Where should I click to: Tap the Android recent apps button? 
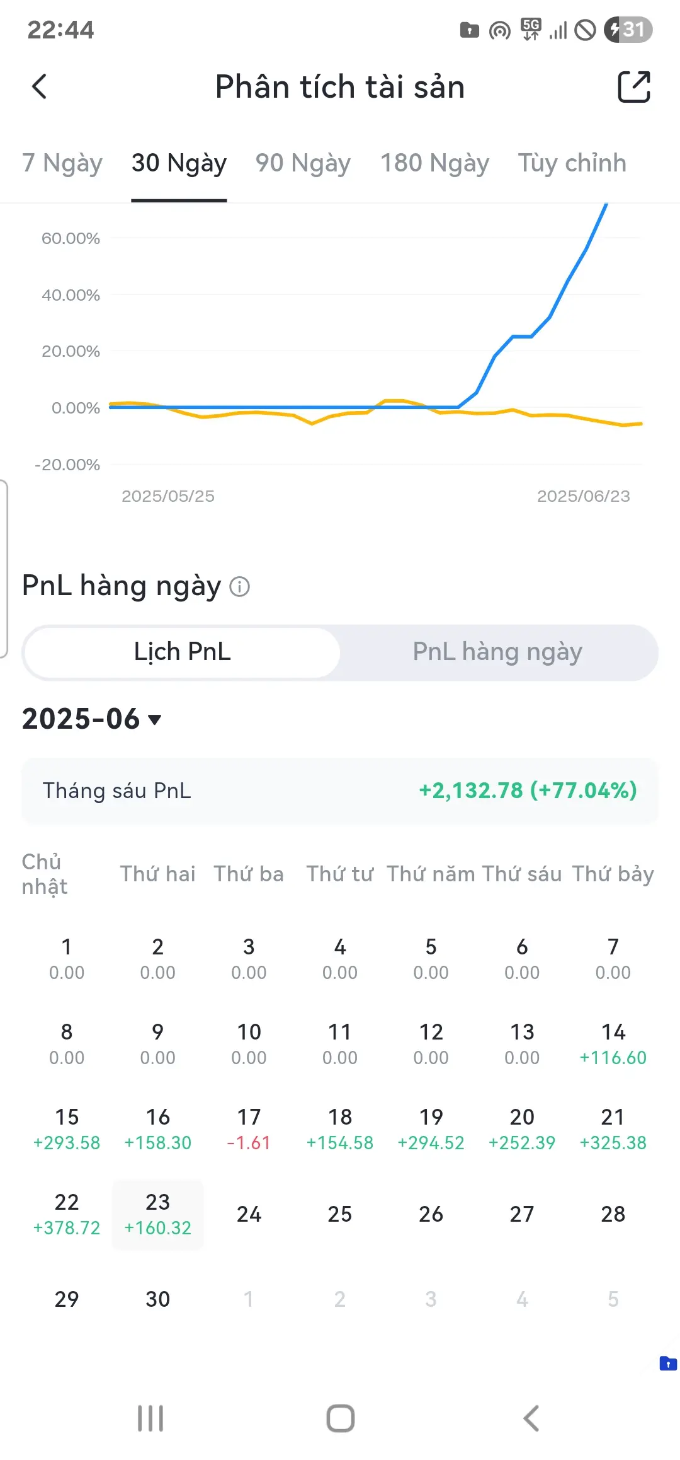(x=150, y=1418)
